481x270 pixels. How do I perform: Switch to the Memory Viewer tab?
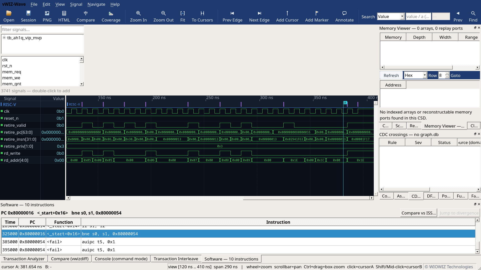(x=444, y=126)
